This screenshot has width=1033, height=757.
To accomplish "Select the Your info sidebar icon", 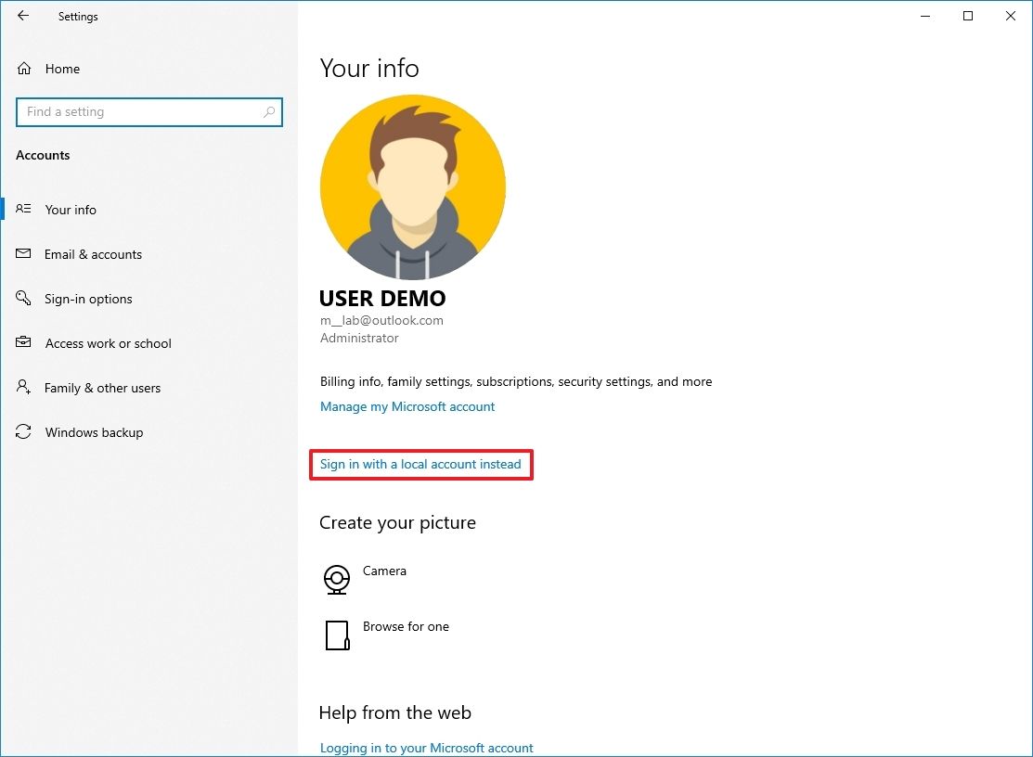I will pos(22,209).
